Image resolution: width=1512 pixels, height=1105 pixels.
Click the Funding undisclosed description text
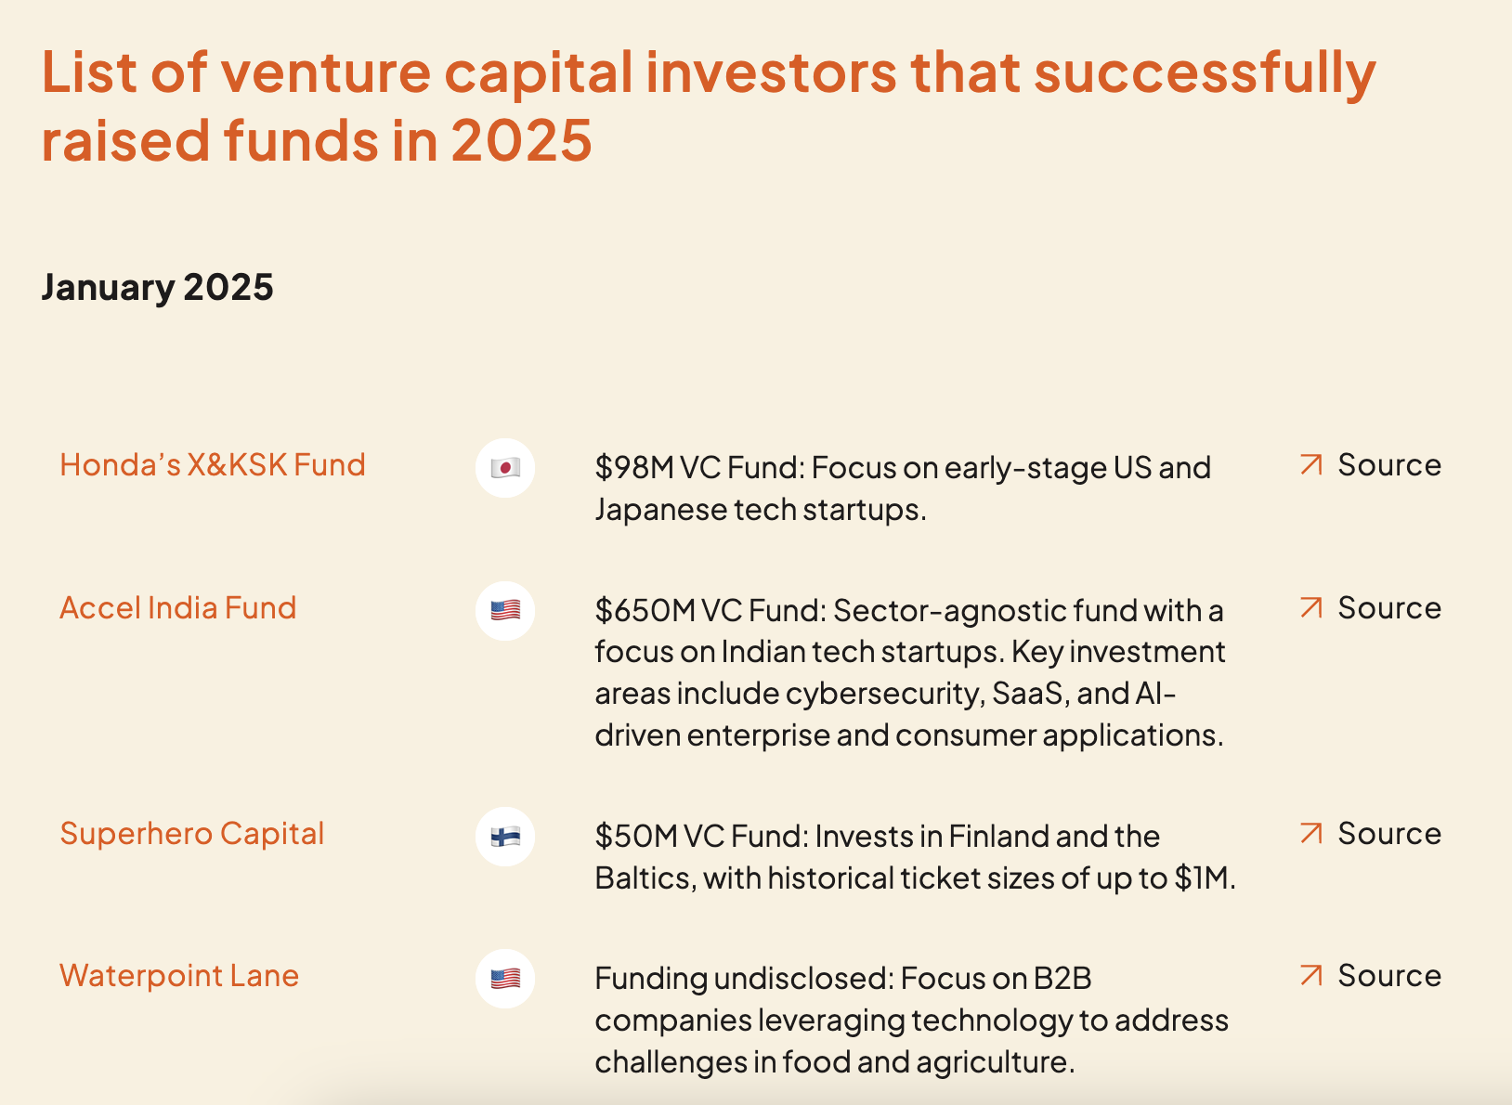pos(910,1020)
